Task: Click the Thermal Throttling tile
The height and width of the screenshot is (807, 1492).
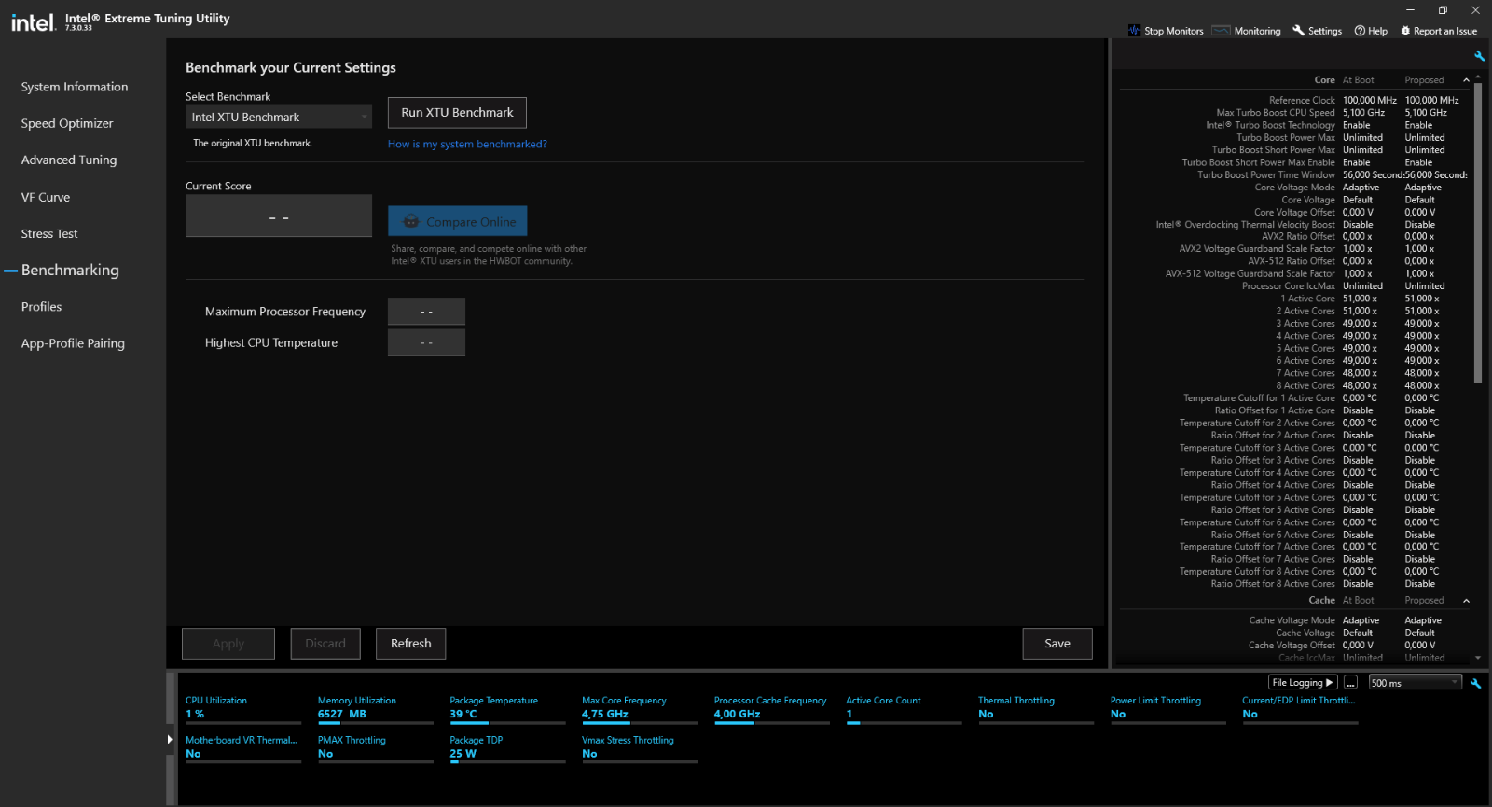Action: [1036, 708]
